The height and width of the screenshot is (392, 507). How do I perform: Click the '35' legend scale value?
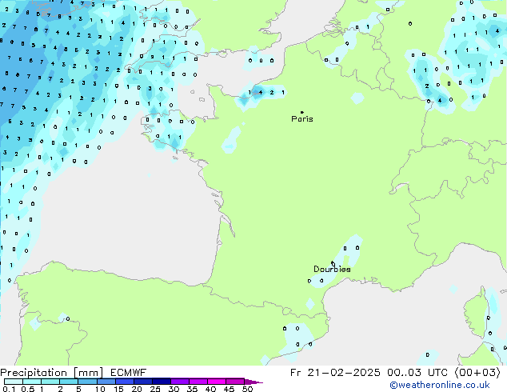(x=192, y=389)
